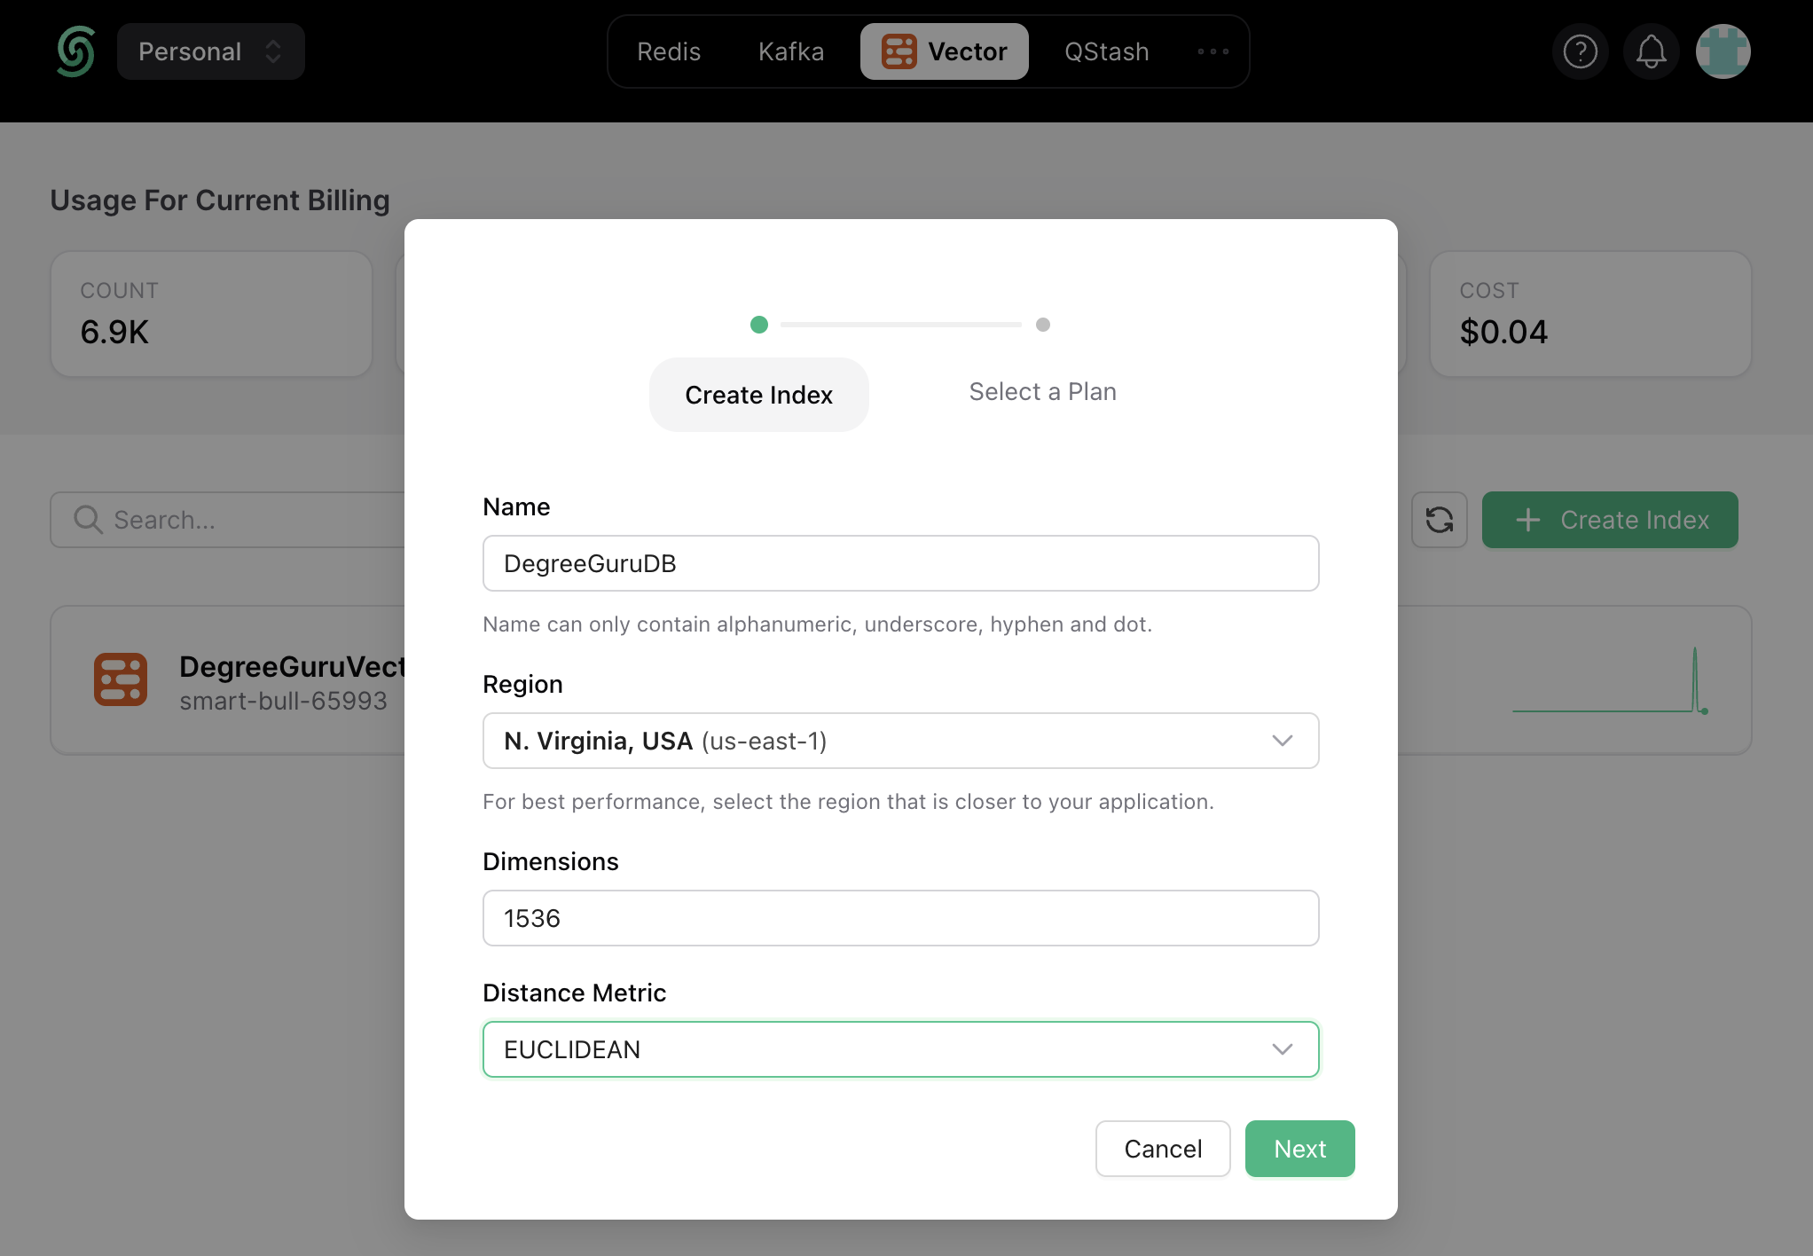The width and height of the screenshot is (1813, 1256).
Task: Cancel the create index dialog
Action: [x=1162, y=1149]
